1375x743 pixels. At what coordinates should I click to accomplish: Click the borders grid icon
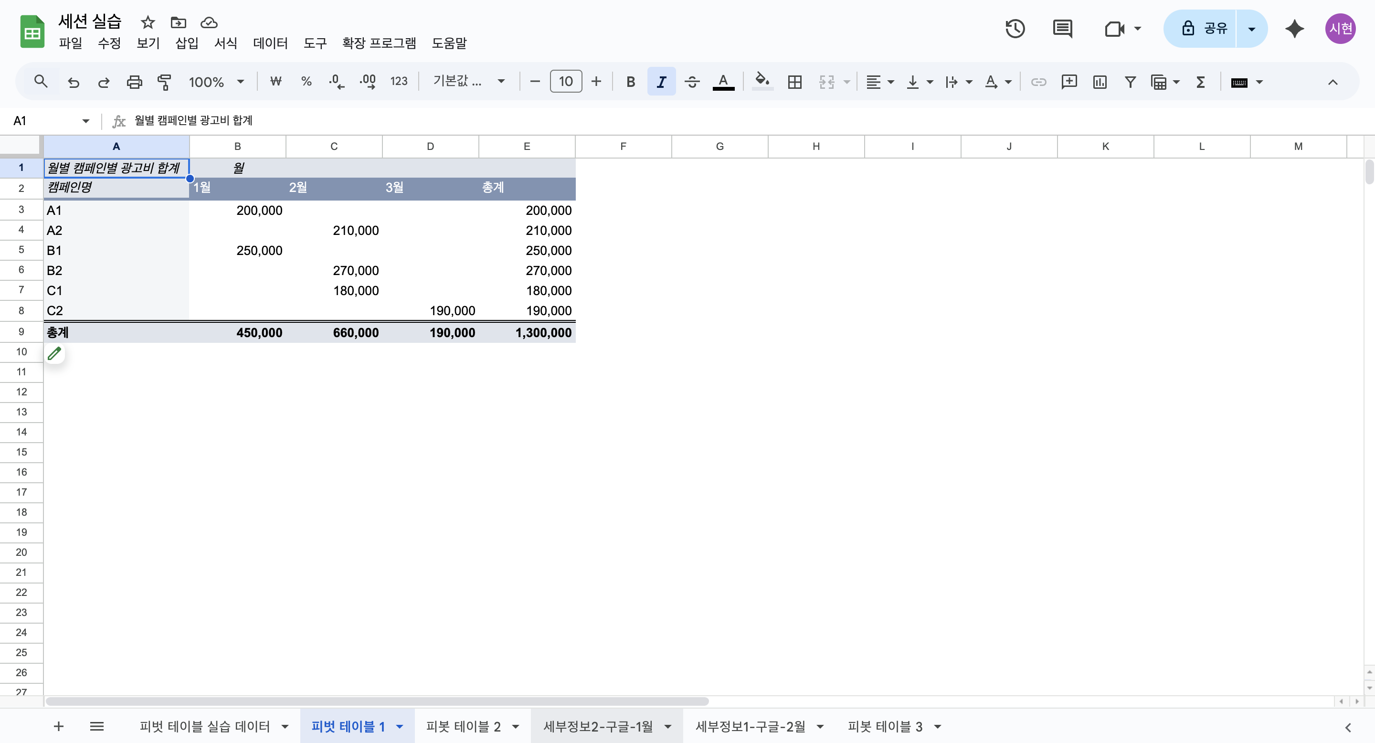point(794,82)
